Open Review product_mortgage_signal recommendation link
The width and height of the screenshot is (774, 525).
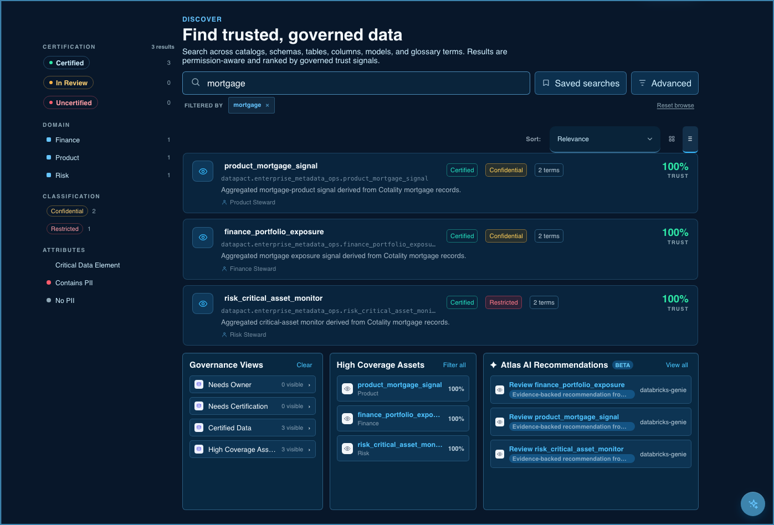(x=564, y=417)
